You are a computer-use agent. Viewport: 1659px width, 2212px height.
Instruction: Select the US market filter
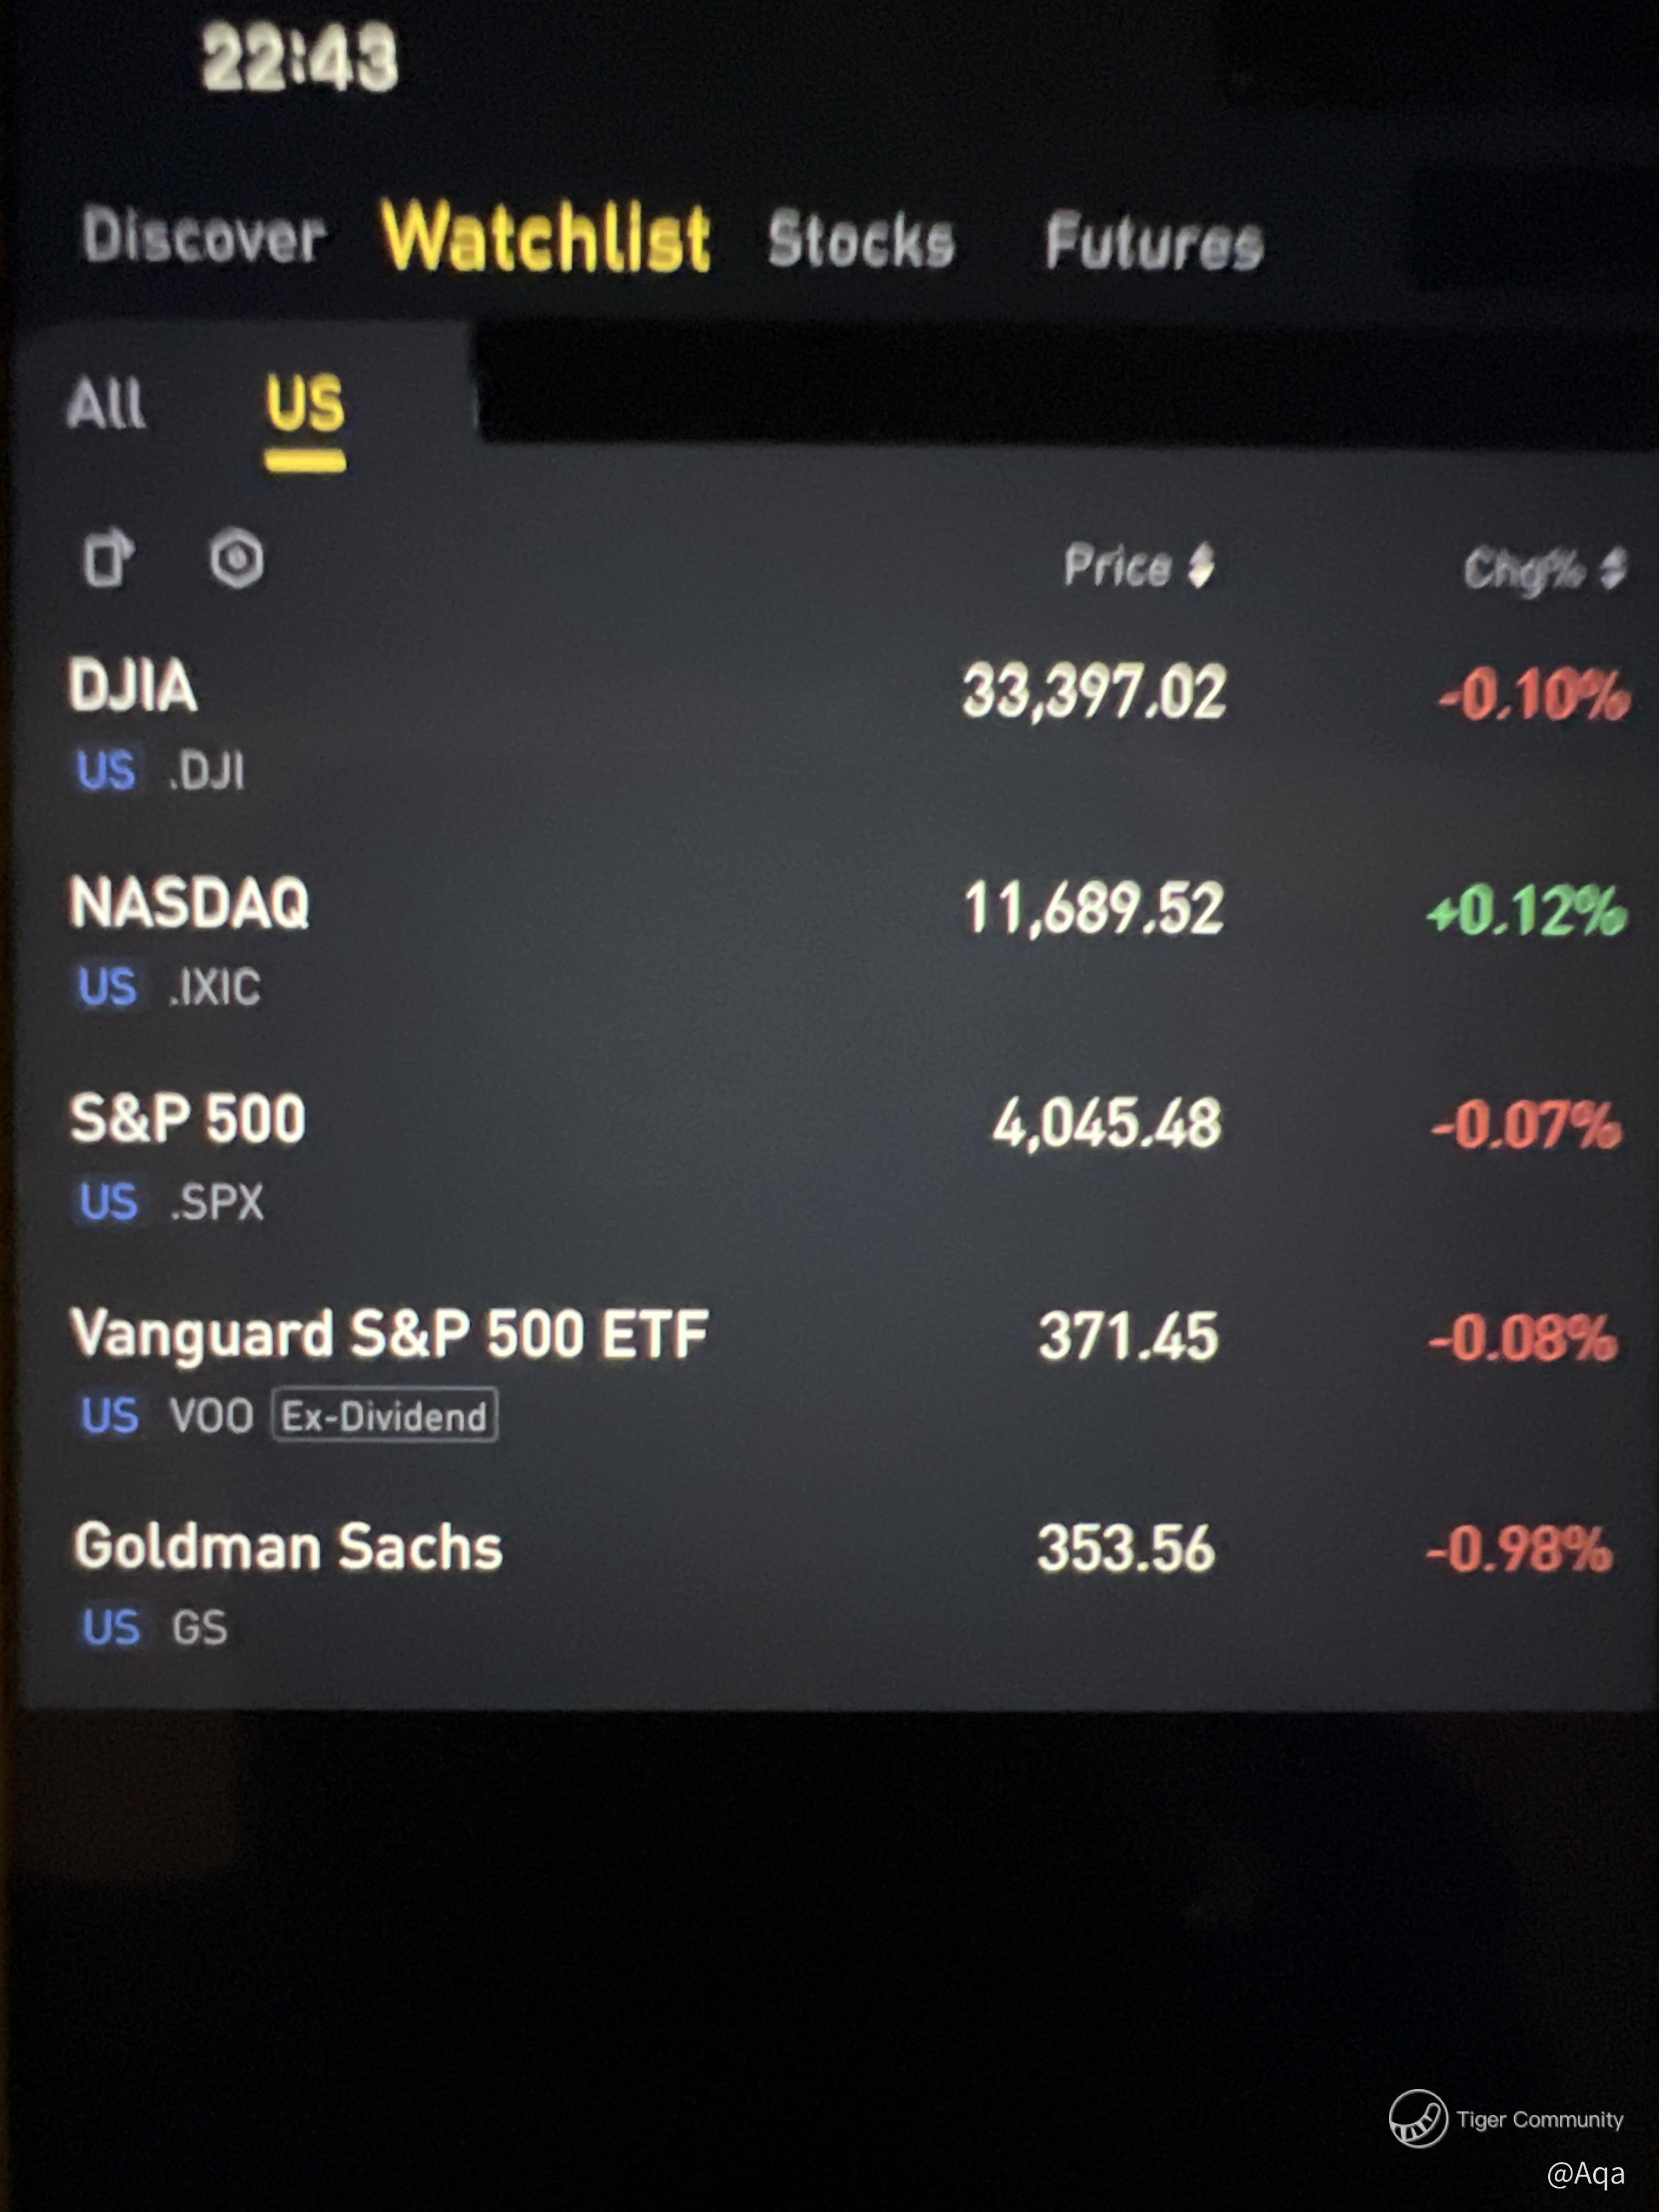point(305,404)
